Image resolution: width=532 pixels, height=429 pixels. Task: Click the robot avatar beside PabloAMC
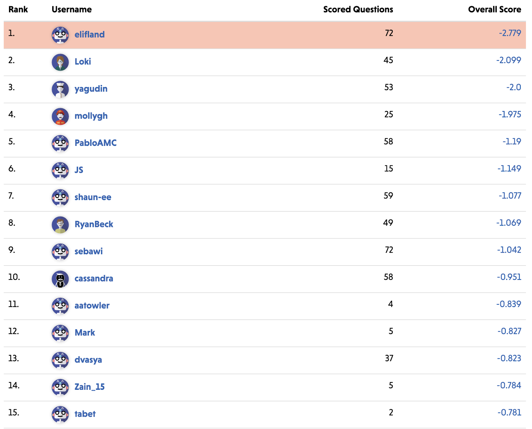(x=60, y=143)
